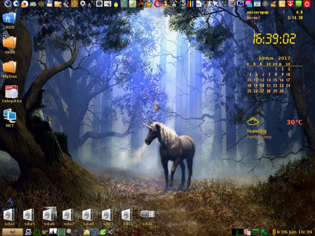Open the apps folder on desktop
Image resolution: width=315 pixels, height=236 pixels.
pyautogui.click(x=9, y=42)
